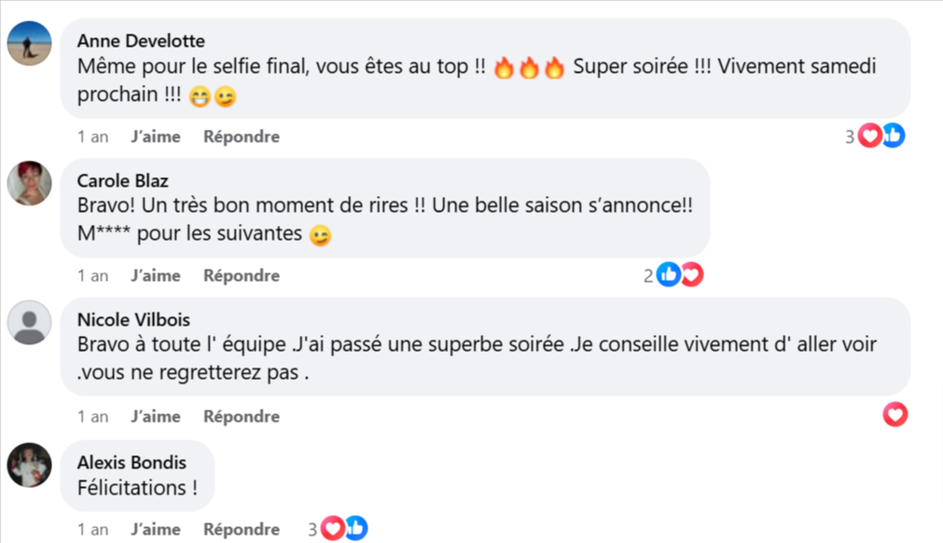Click Répondre under Alexis Bondis's comment

[x=242, y=529]
